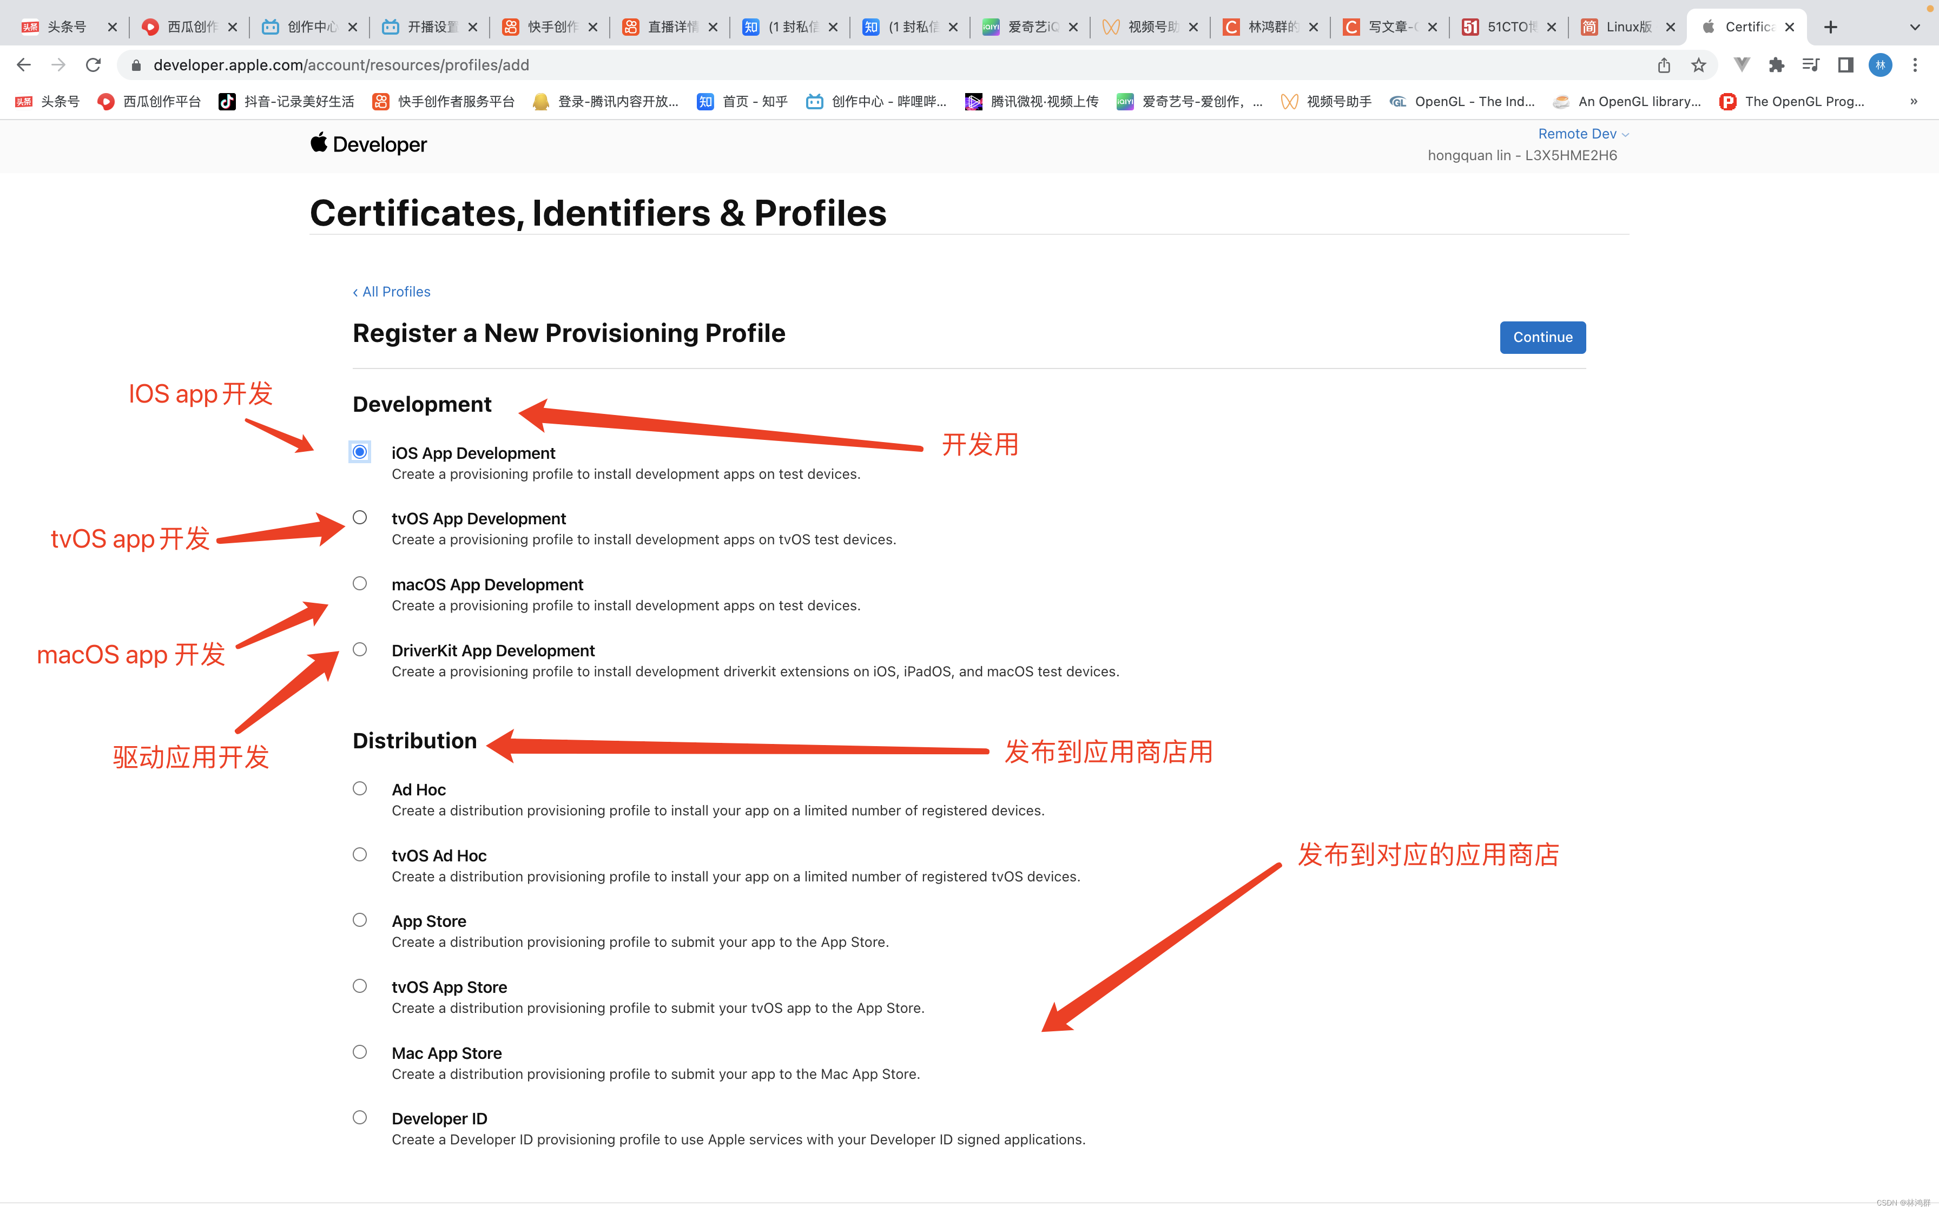This screenshot has width=1939, height=1212.
Task: Toggle the browser side panel icon
Action: [1845, 65]
